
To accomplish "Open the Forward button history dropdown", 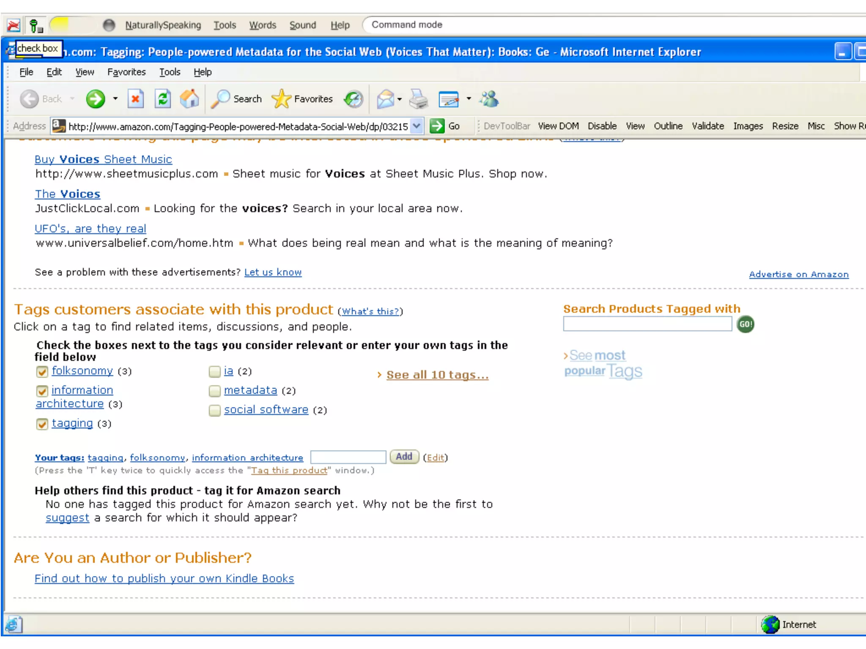I will [115, 99].
